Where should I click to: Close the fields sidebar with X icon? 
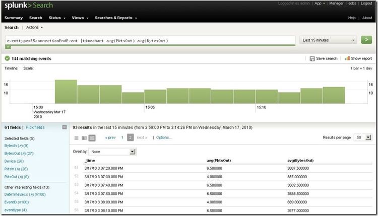[x=65, y=127]
